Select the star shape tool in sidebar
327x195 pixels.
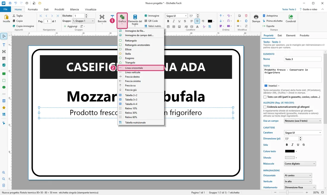(x=4, y=108)
